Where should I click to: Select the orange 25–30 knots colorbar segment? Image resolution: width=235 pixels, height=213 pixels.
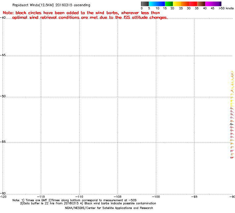(185, 4)
